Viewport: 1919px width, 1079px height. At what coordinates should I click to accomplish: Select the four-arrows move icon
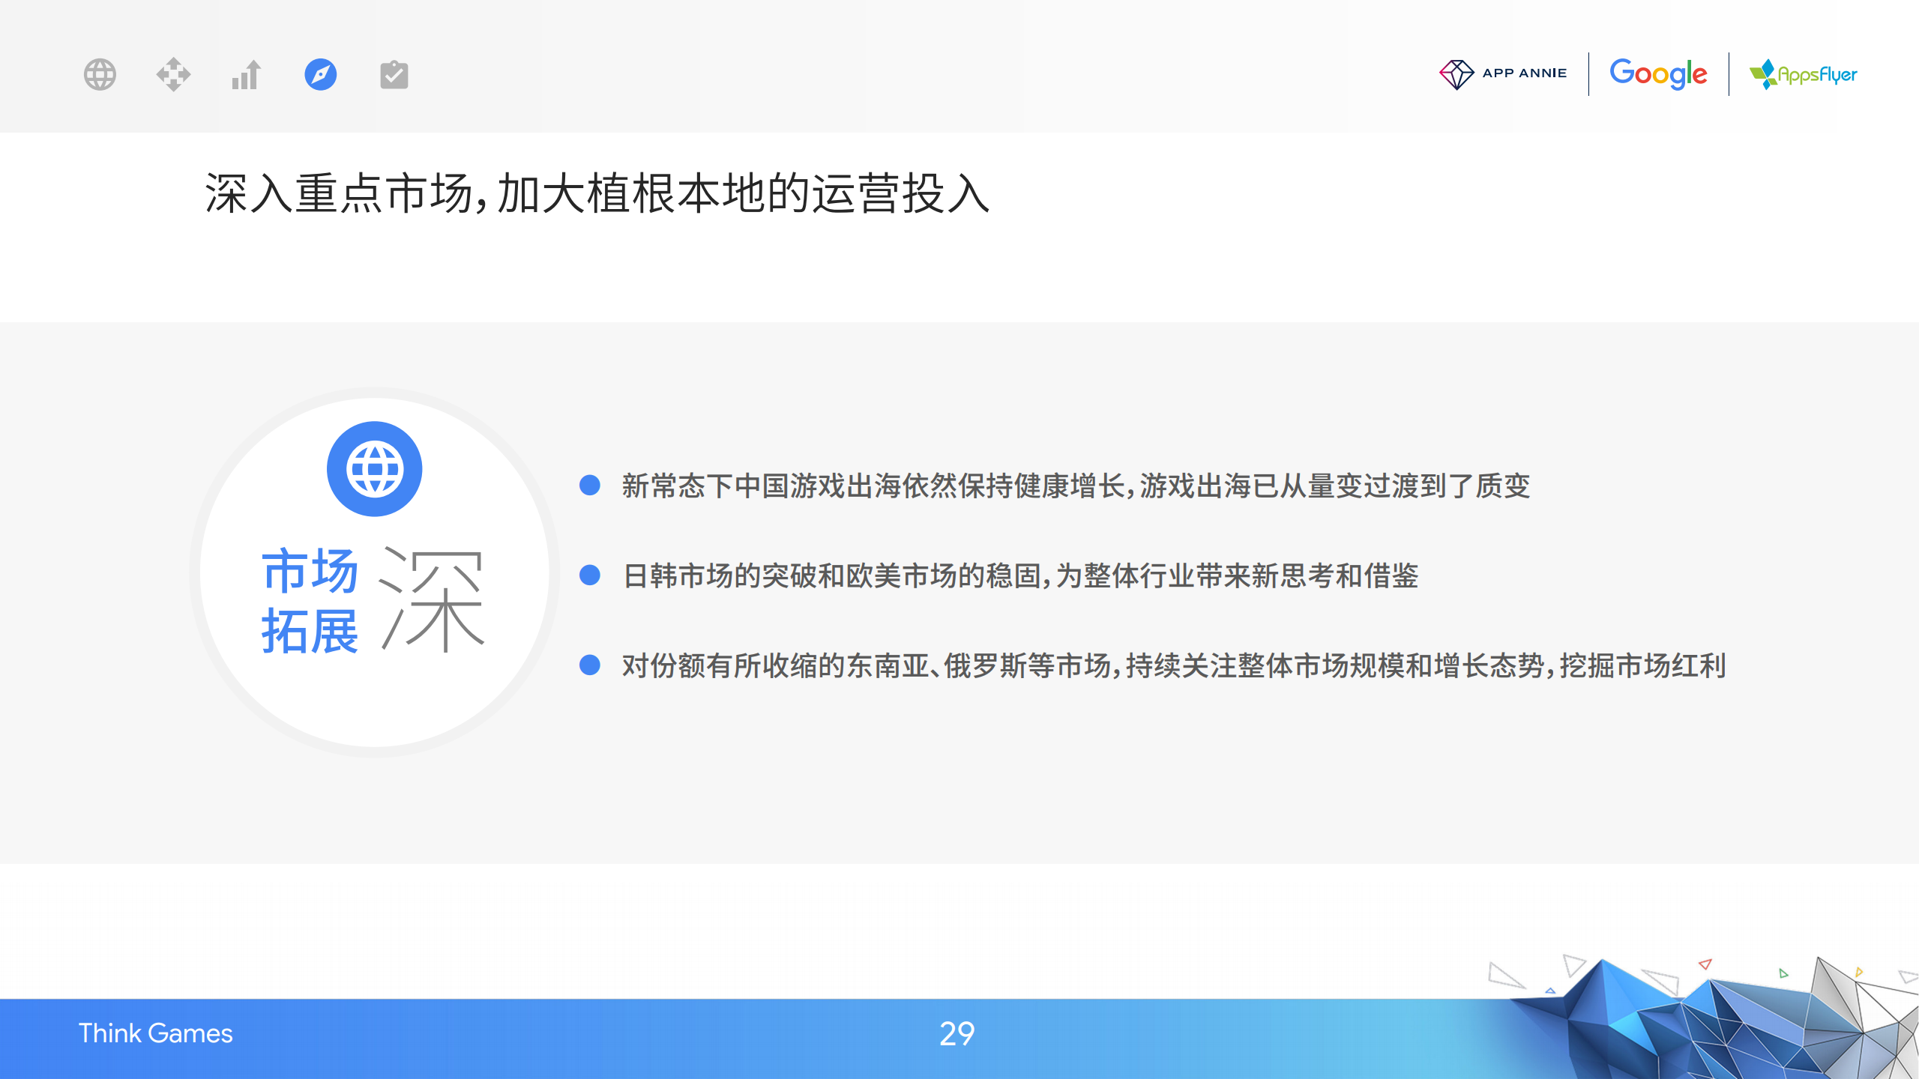(173, 74)
